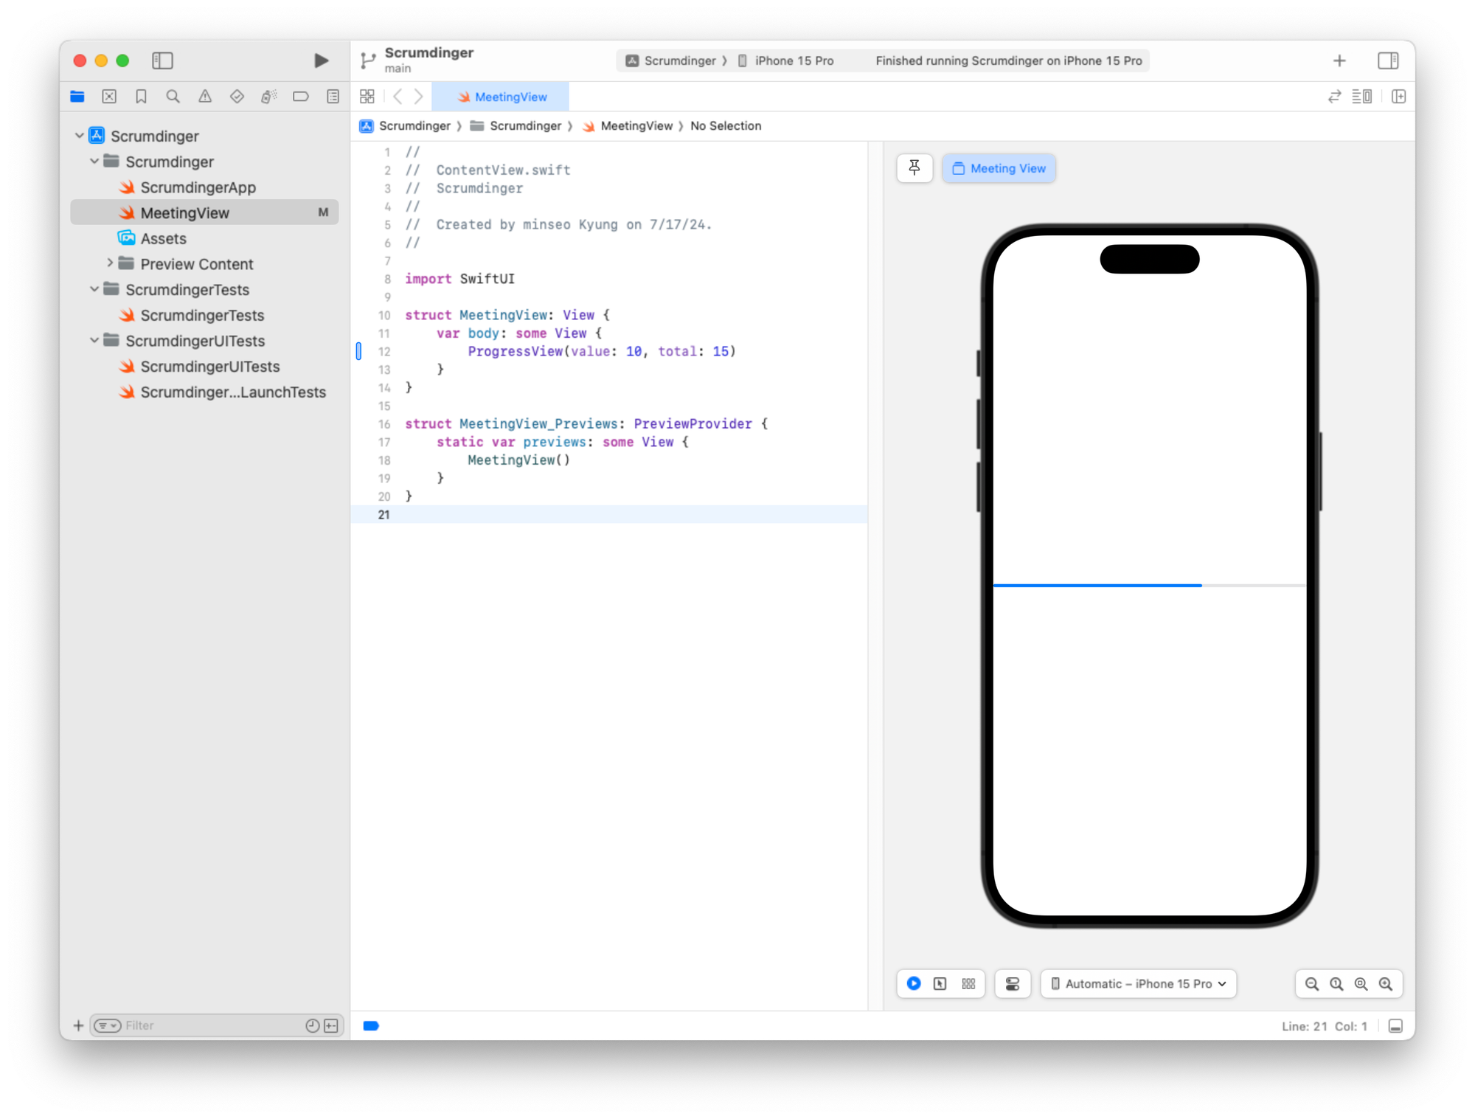The image size is (1475, 1119).
Task: Open the Find navigator magnifier icon
Action: pos(173,97)
